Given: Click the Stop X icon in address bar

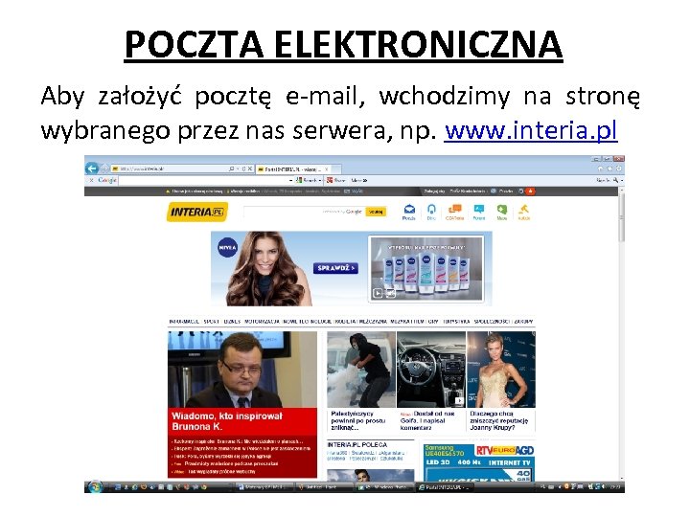Looking at the screenshot, I should 249,169.
